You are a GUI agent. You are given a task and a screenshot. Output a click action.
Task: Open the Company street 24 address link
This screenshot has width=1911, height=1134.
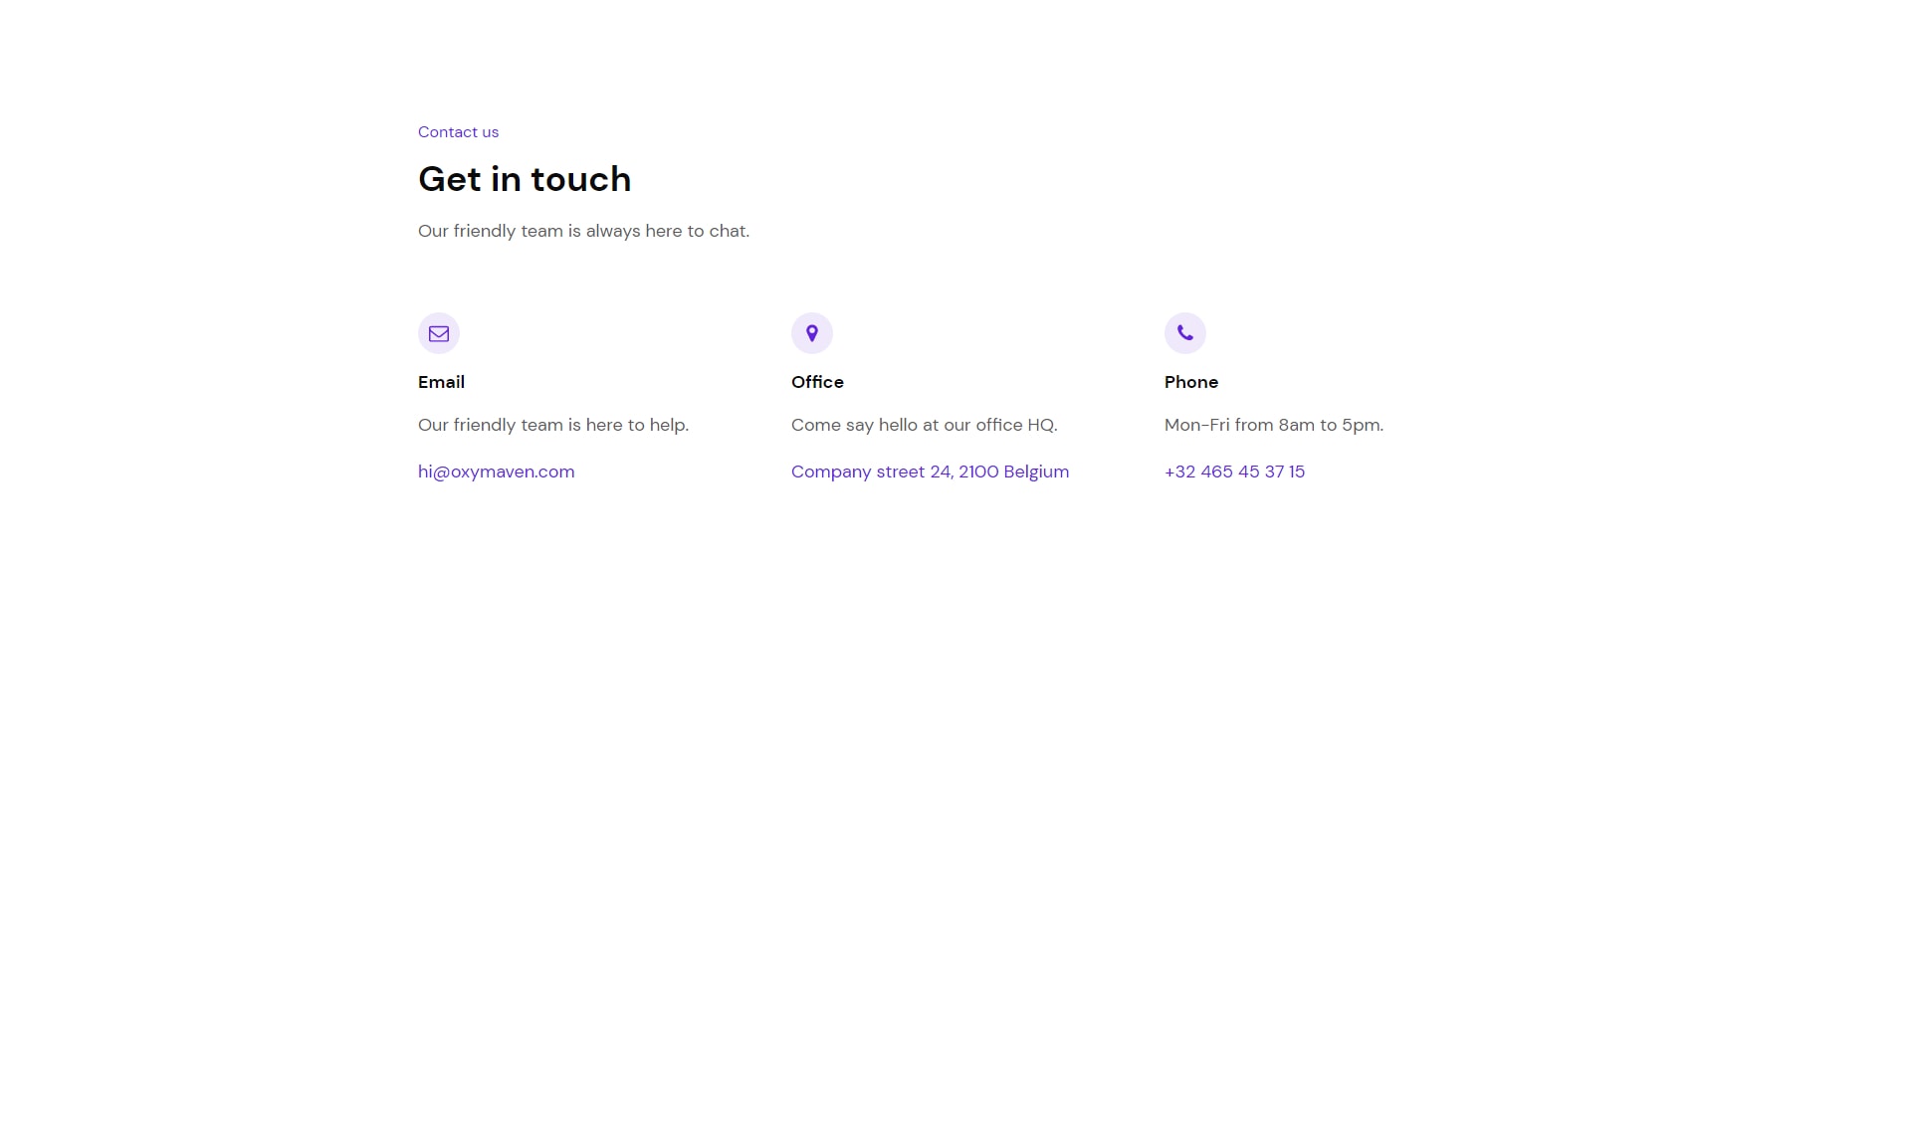pos(931,472)
